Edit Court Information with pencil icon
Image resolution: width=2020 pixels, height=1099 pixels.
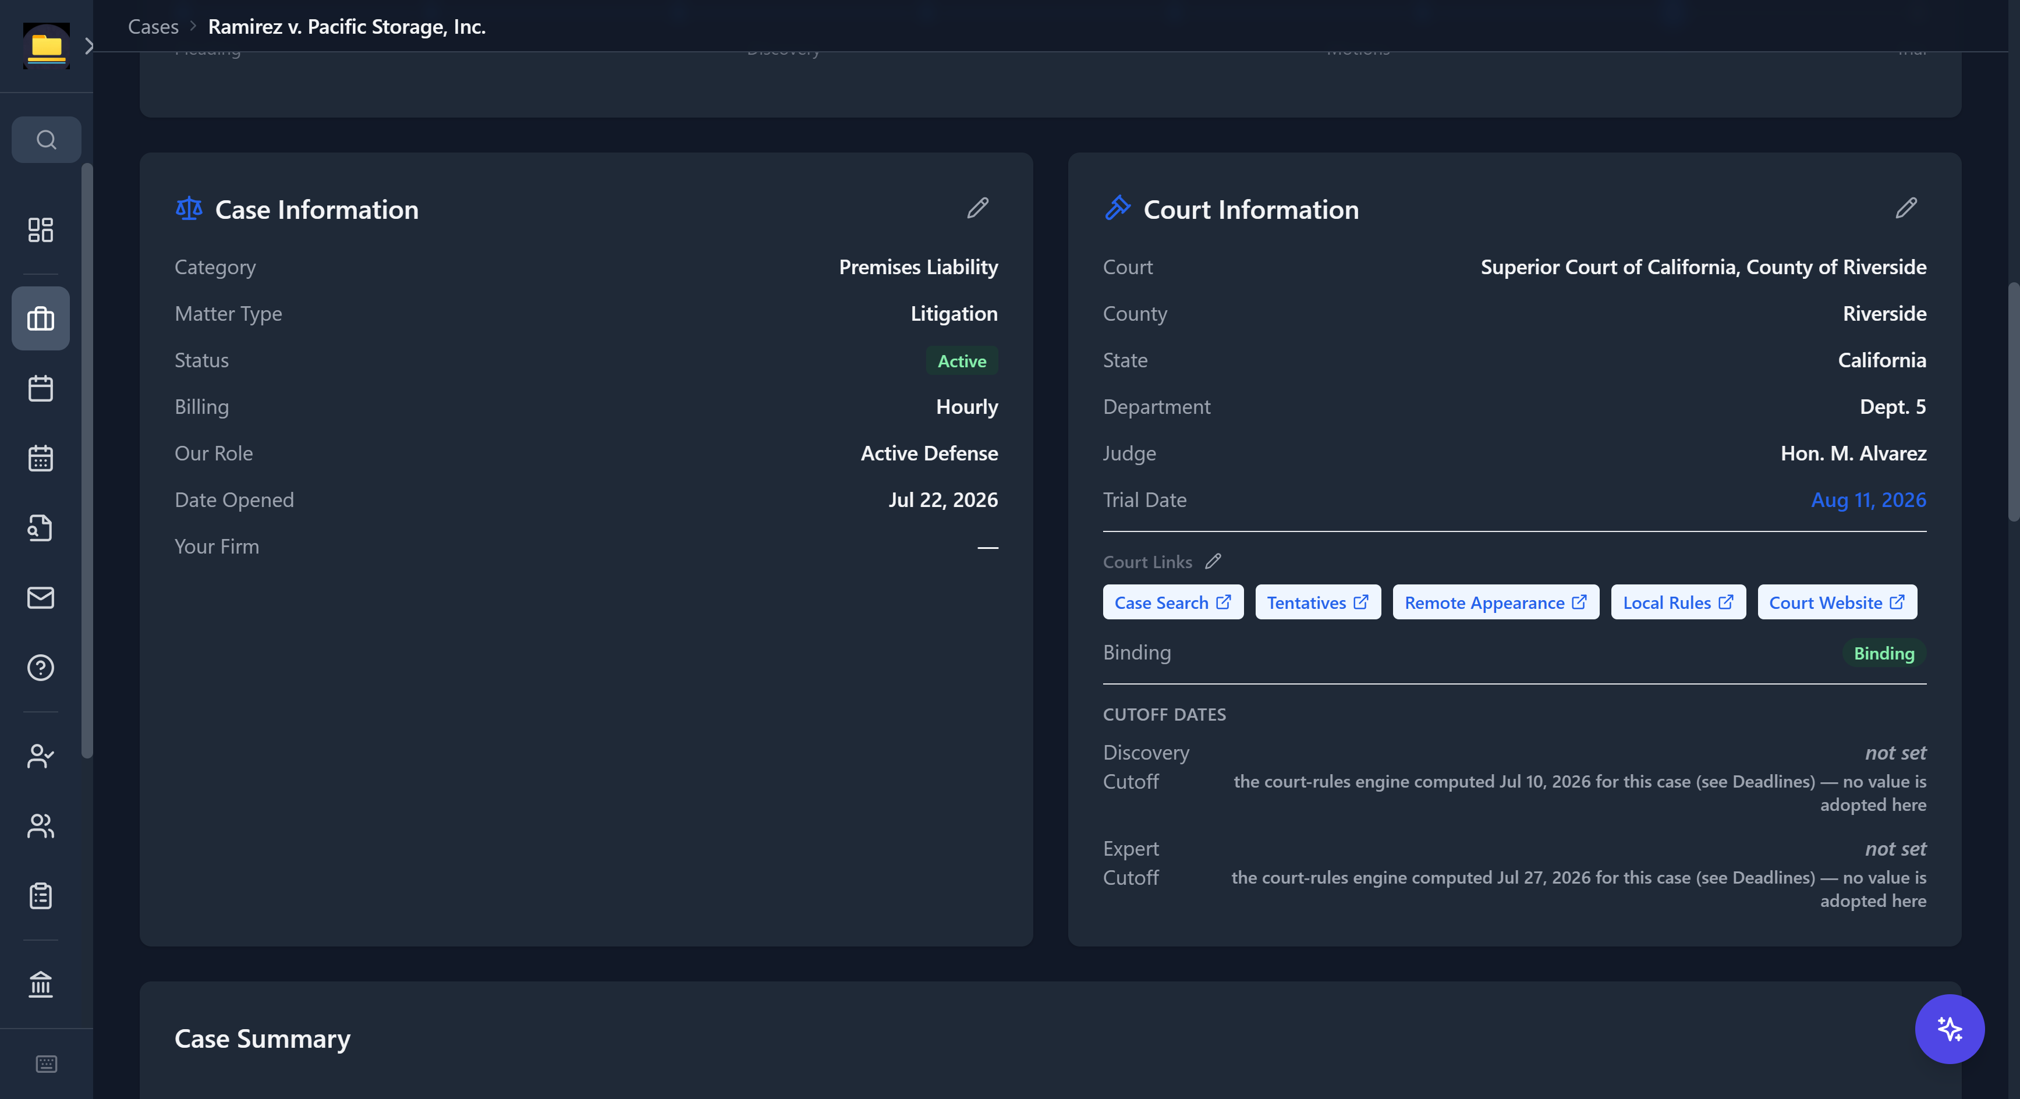1906,208
